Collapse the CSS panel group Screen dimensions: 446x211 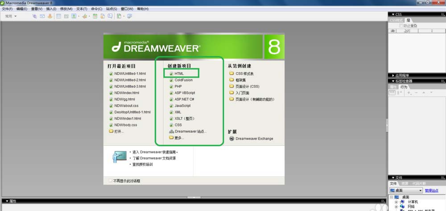point(393,14)
